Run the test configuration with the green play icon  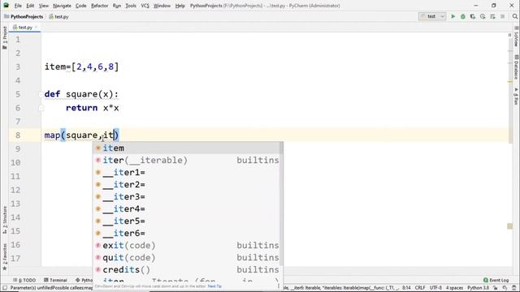(453, 16)
